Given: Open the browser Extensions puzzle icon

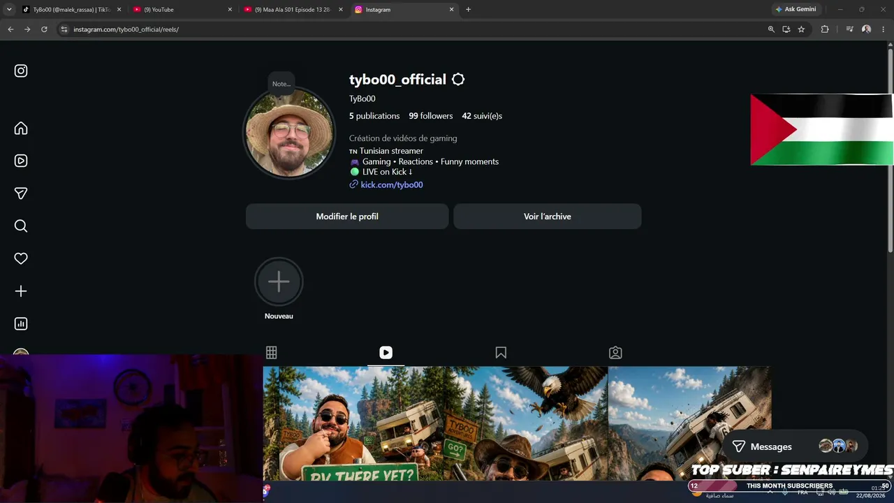Looking at the screenshot, I should tap(825, 29).
